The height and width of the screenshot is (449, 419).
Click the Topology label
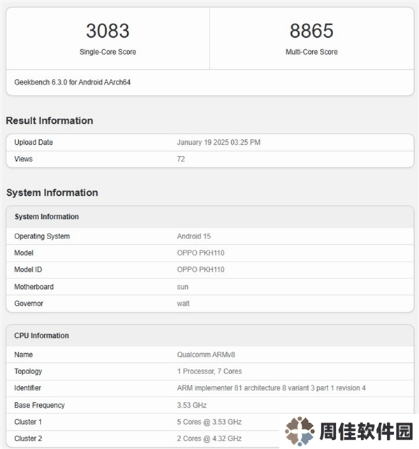click(28, 371)
